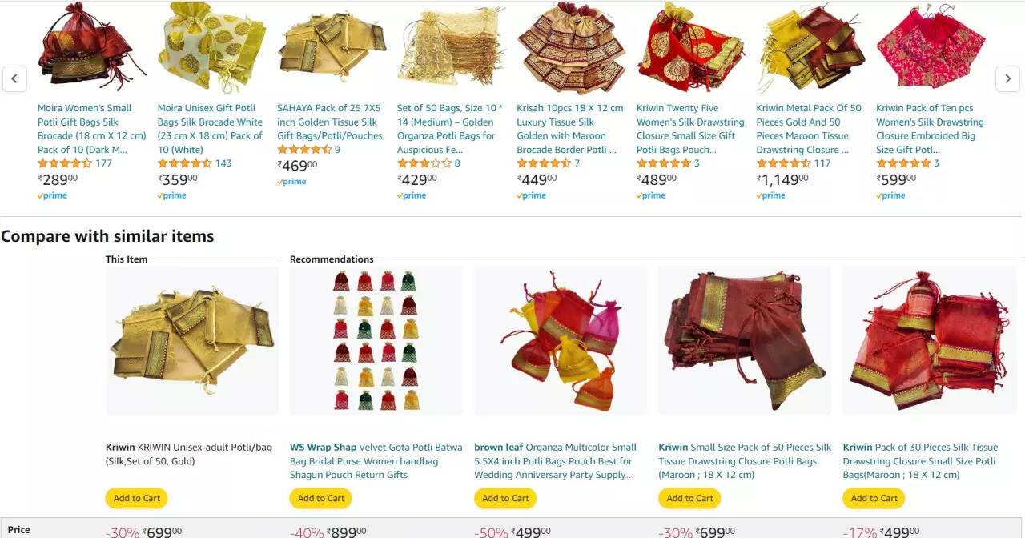Image resolution: width=1025 pixels, height=538 pixels.
Task: Click the three-star rating with 8 reviews
Action: click(x=424, y=163)
